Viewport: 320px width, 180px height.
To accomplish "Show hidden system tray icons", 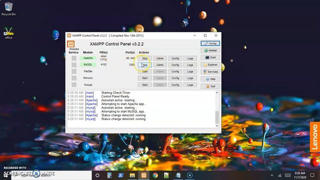I will click(272, 175).
